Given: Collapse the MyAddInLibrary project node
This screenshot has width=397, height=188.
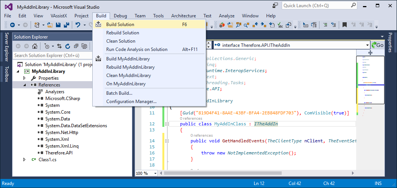Looking at the screenshot, I should 18,71.
